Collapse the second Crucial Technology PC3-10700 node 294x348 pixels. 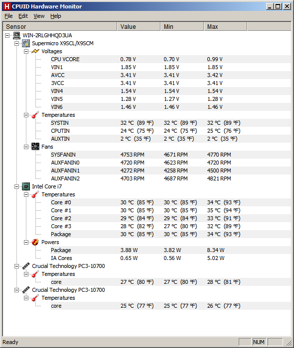tap(16, 290)
